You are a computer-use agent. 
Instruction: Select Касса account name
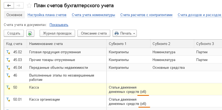[34, 88]
